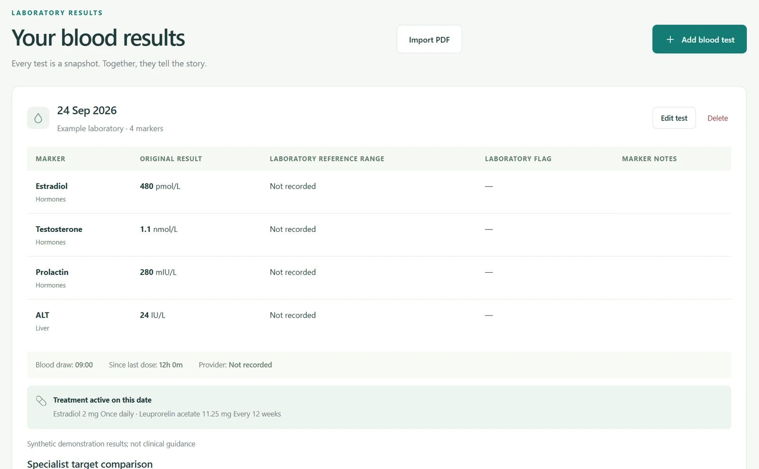Click the pill icon in Treatment active banner
The height and width of the screenshot is (469, 759).
click(41, 401)
